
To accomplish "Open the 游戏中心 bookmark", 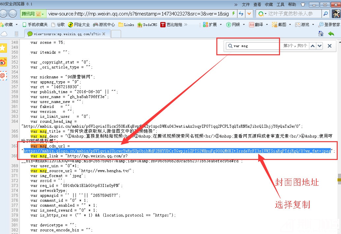I will click(x=104, y=25).
